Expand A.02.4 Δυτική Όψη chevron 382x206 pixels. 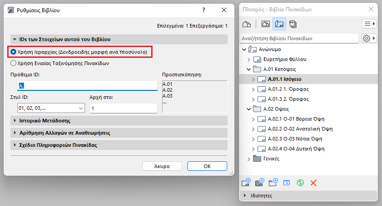253,149
